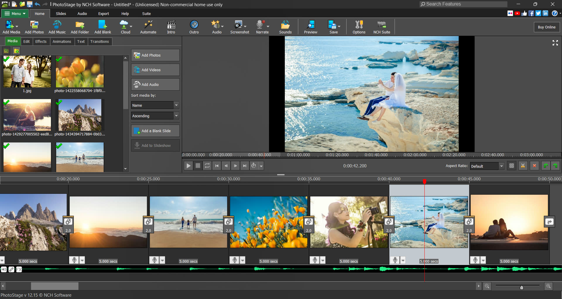Click the Outro toolbar icon
The height and width of the screenshot is (299, 562).
[194, 27]
